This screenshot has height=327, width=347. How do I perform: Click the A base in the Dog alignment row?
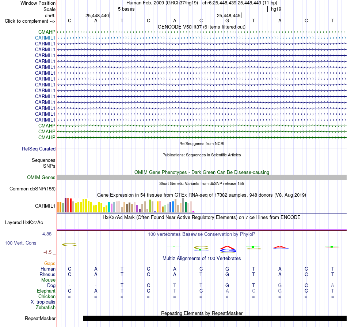coord(332,286)
